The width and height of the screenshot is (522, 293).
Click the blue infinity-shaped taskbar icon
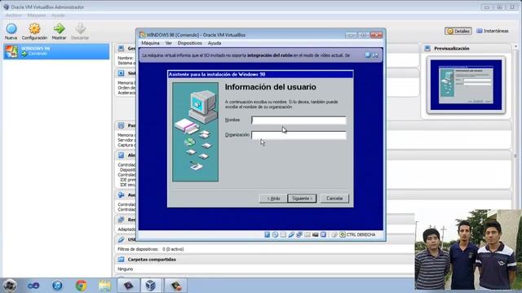[x=33, y=286]
